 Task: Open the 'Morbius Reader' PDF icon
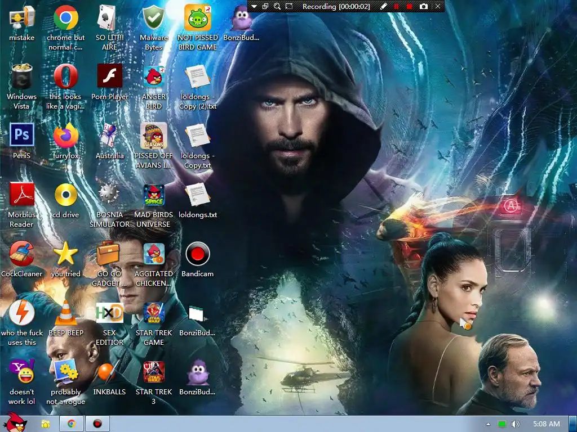pyautogui.click(x=22, y=194)
